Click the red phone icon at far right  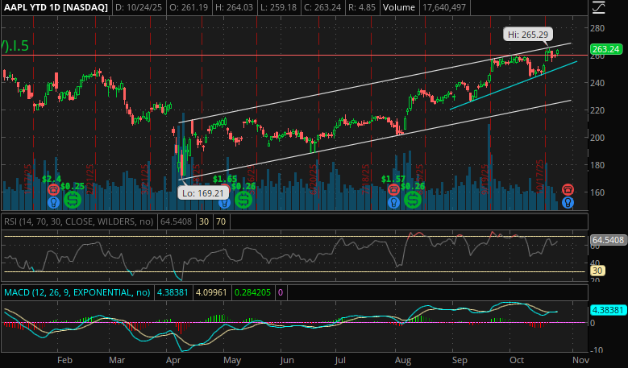pos(568,188)
